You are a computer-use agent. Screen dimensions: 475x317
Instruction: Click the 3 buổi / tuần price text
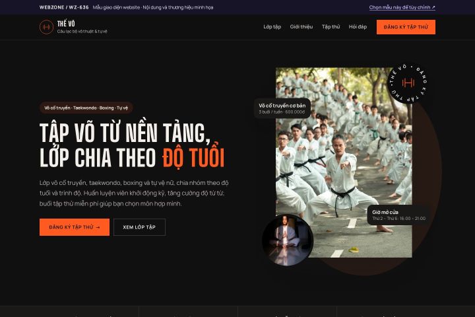(x=282, y=112)
